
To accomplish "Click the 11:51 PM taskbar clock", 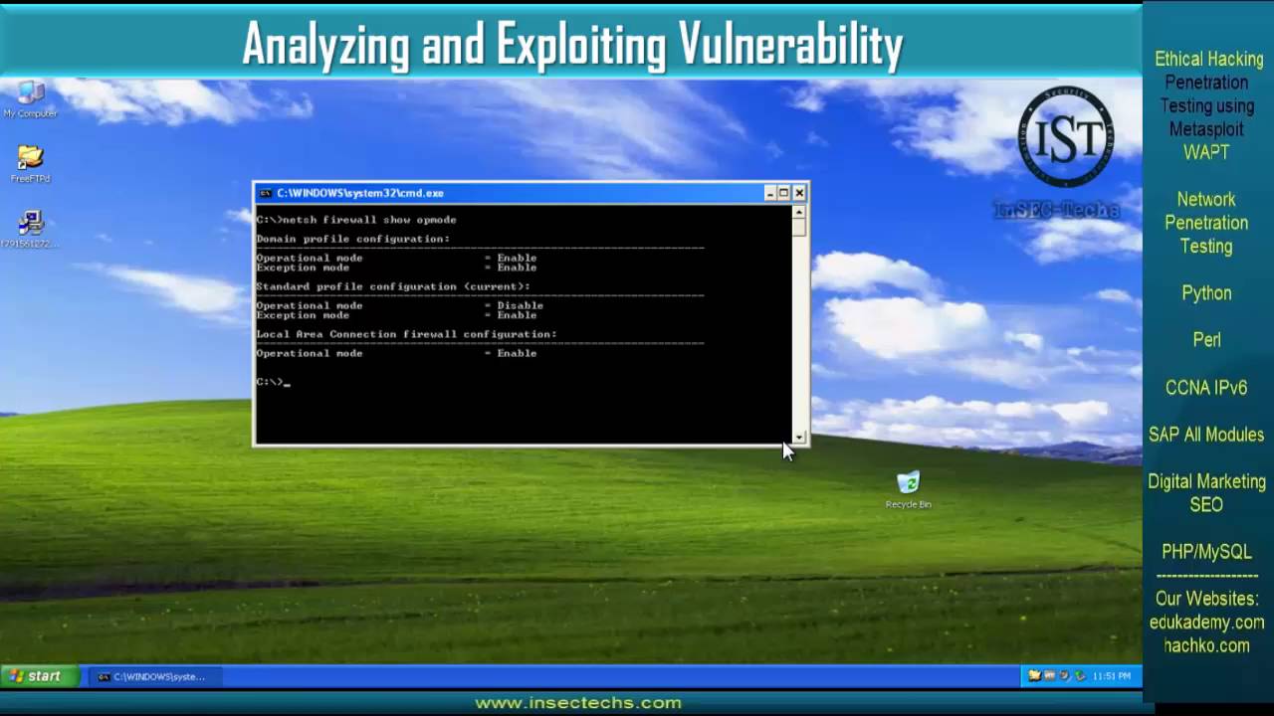I will pyautogui.click(x=1112, y=676).
